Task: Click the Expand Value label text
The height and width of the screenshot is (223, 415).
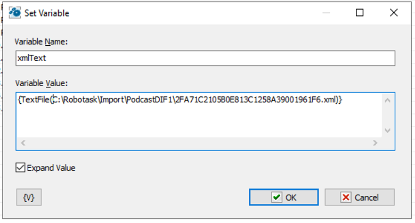Action: [x=51, y=168]
